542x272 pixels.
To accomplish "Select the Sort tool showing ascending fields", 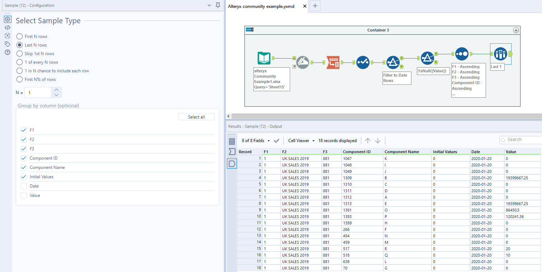I will coord(462,54).
